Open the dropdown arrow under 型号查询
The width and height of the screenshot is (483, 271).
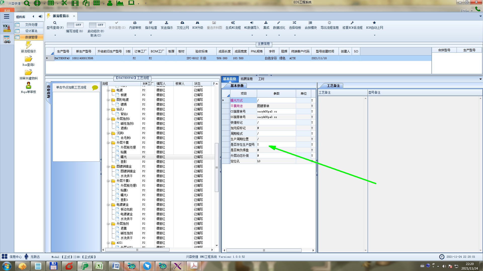tap(55, 35)
